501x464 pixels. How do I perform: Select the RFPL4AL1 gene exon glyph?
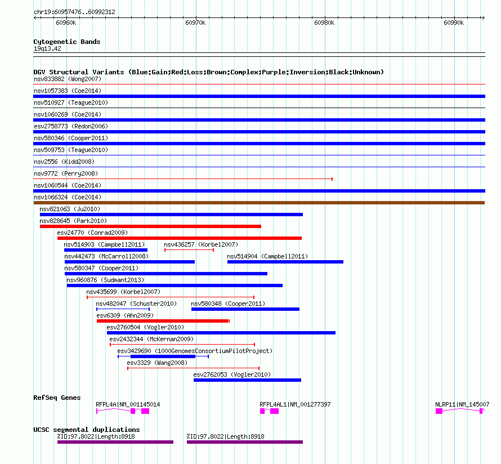pyautogui.click(x=269, y=411)
